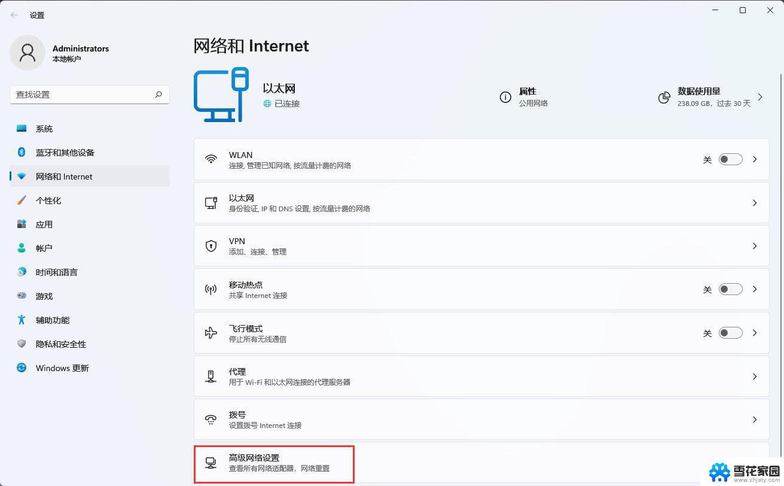Open the 拨号 row chevron

755,420
